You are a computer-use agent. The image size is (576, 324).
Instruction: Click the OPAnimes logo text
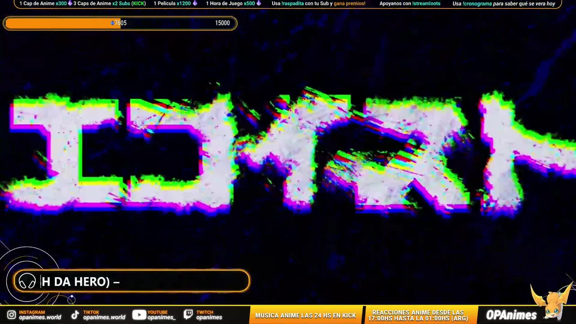[511, 315]
